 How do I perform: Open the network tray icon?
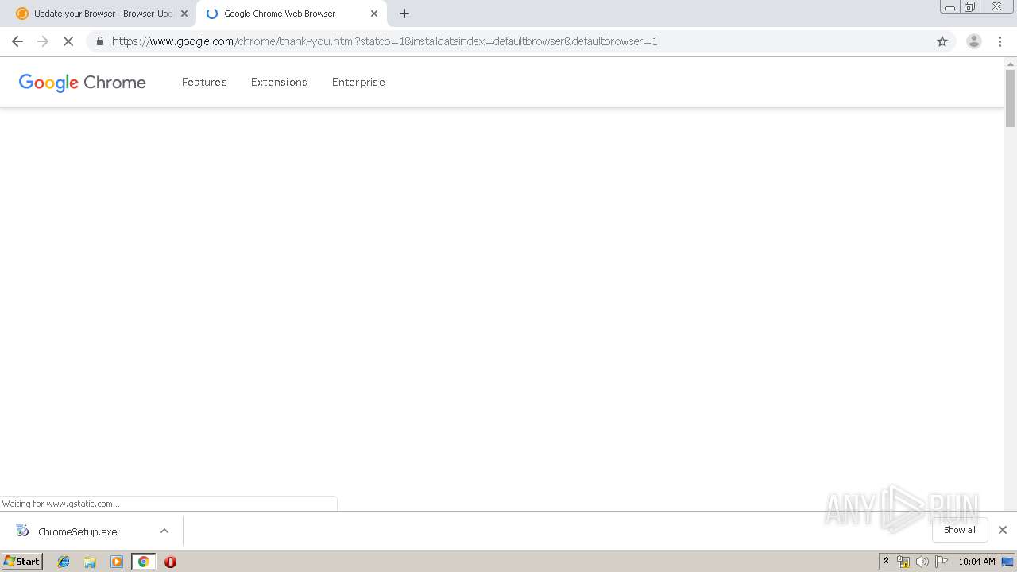coord(903,562)
